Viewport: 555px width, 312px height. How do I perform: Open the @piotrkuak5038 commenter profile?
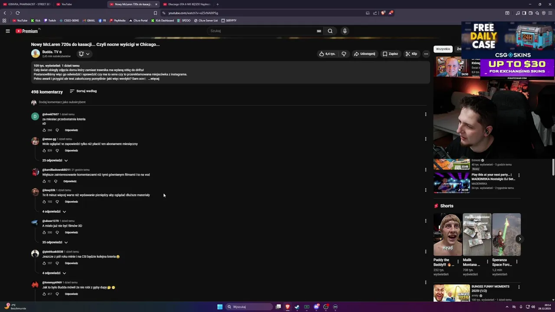52,252
